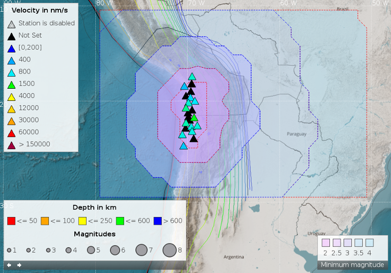Click the previous legend left arrow
The image size is (391, 273).
(x=9, y=265)
